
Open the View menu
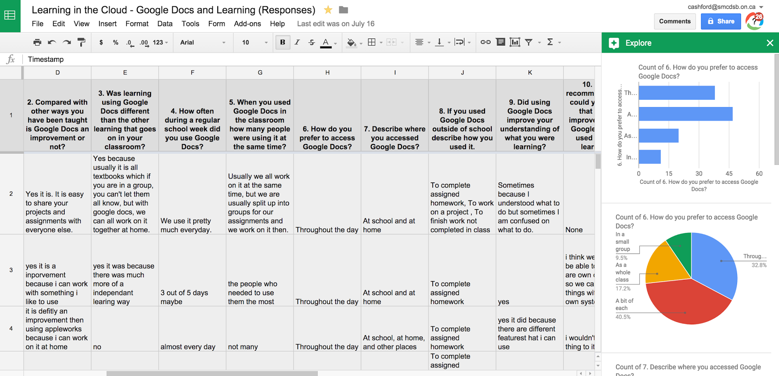pos(81,23)
